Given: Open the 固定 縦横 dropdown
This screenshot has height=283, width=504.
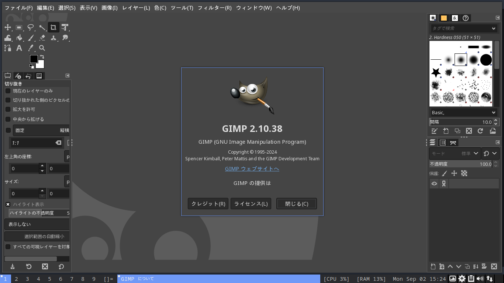Looking at the screenshot, I should (41, 130).
